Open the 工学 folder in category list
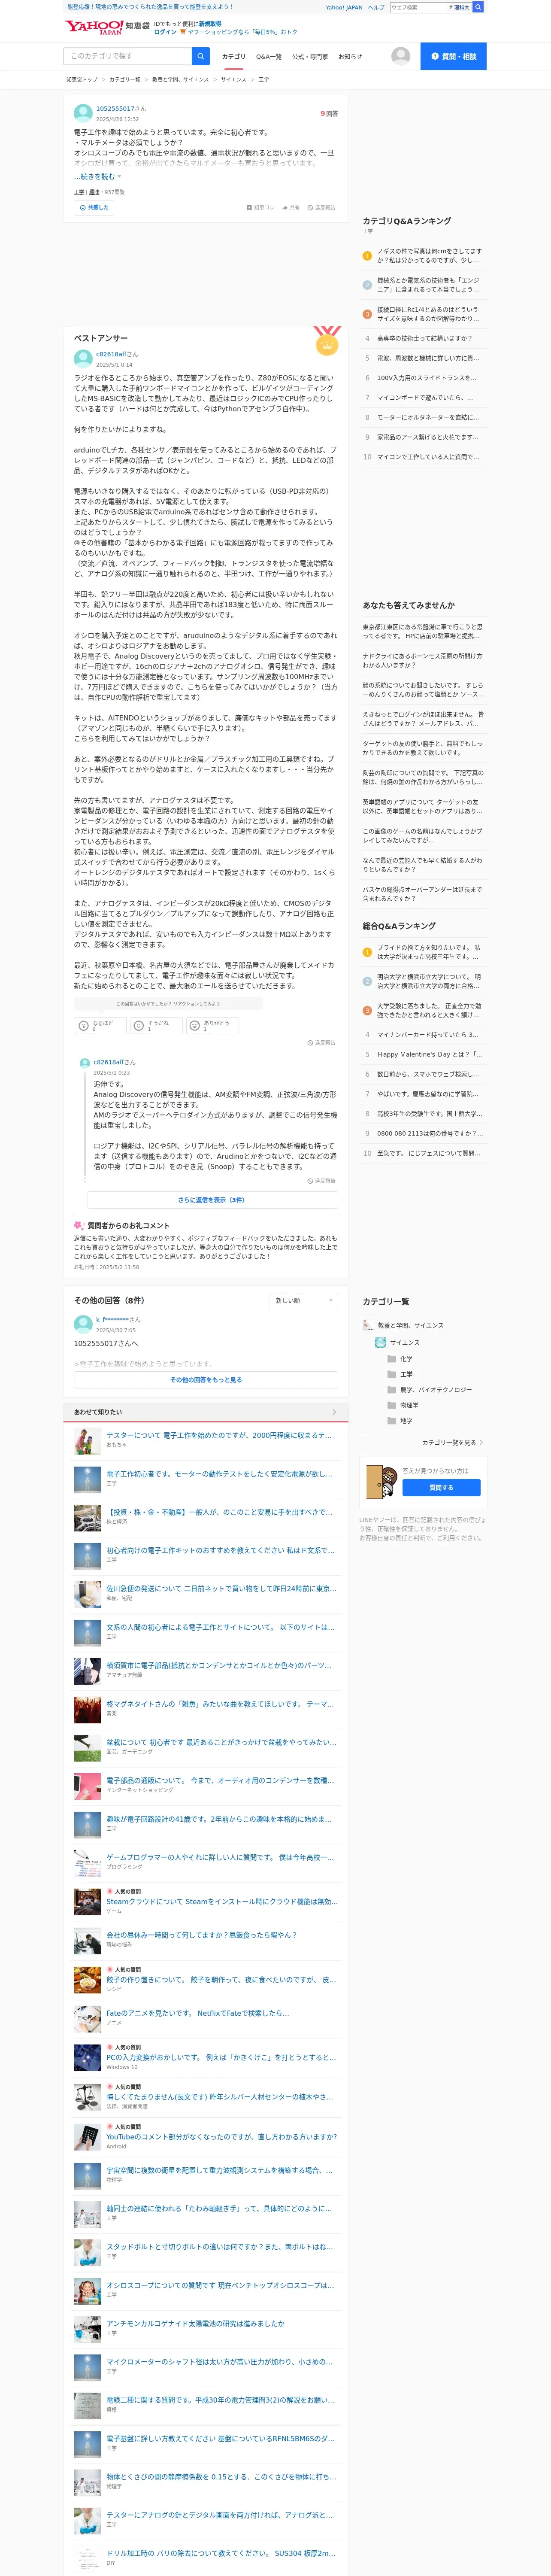Viewport: 551px width, 2576px height. pos(392,1374)
